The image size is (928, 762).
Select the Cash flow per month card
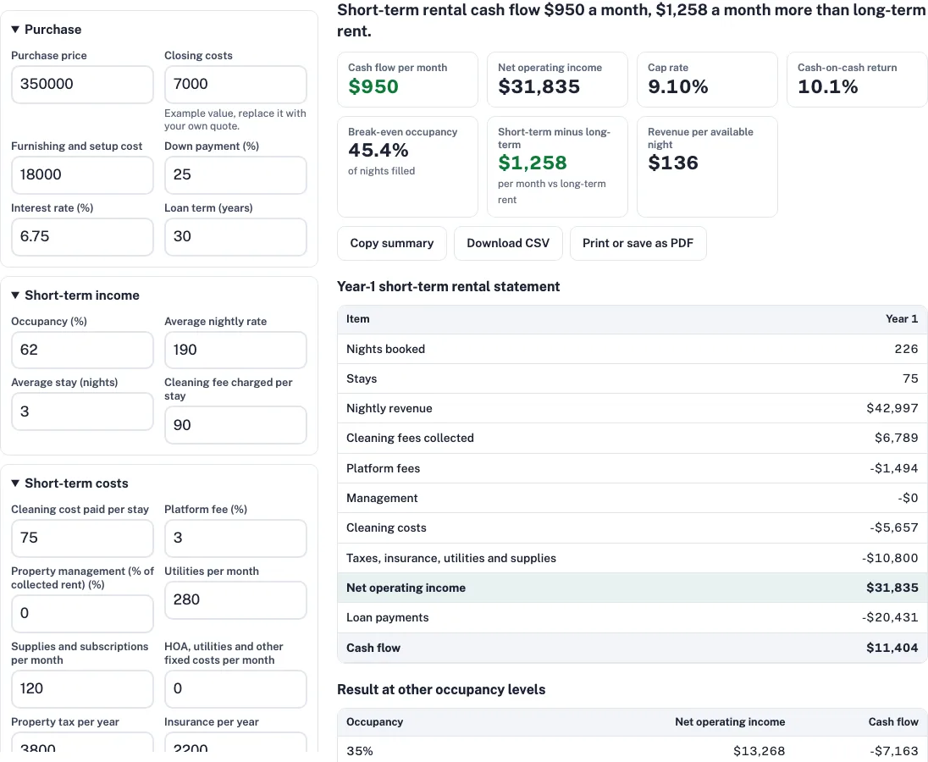click(407, 80)
